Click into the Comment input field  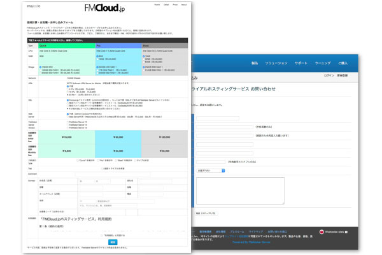(x=113, y=174)
